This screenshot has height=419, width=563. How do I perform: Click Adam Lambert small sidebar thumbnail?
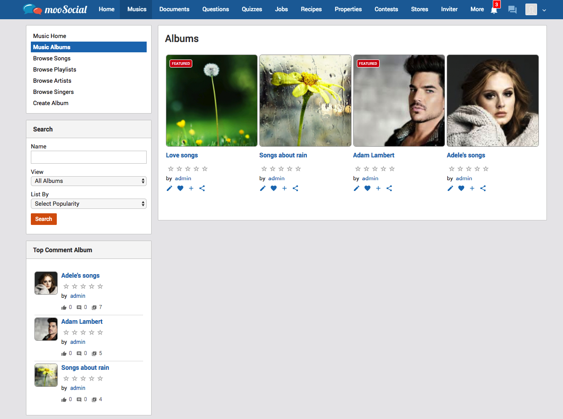[46, 329]
